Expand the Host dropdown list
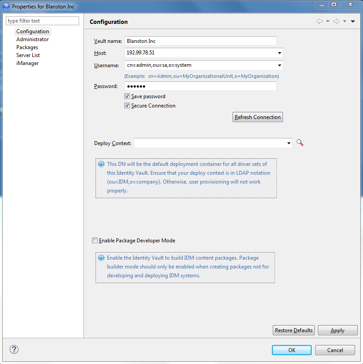363x364 pixels. [x=279, y=53]
